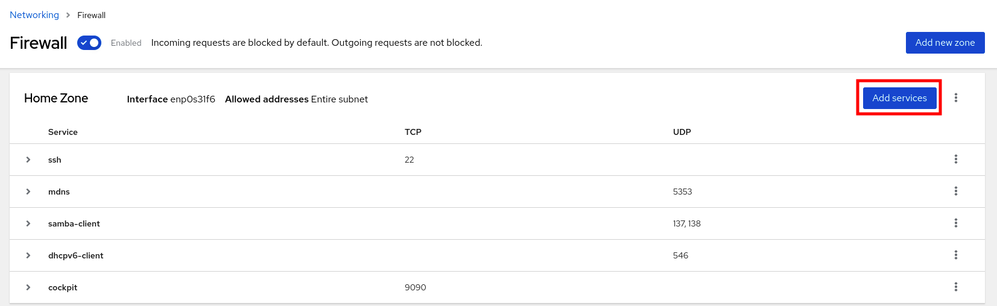The width and height of the screenshot is (997, 306).
Task: Expand the samba-client service row
Action: click(28, 223)
